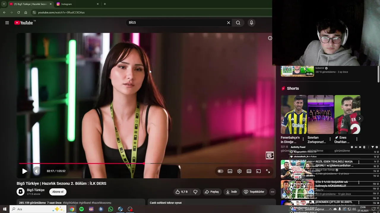Skip the current Activity Feed alert
Viewport: 380px width, 213px height.
(x=360, y=147)
